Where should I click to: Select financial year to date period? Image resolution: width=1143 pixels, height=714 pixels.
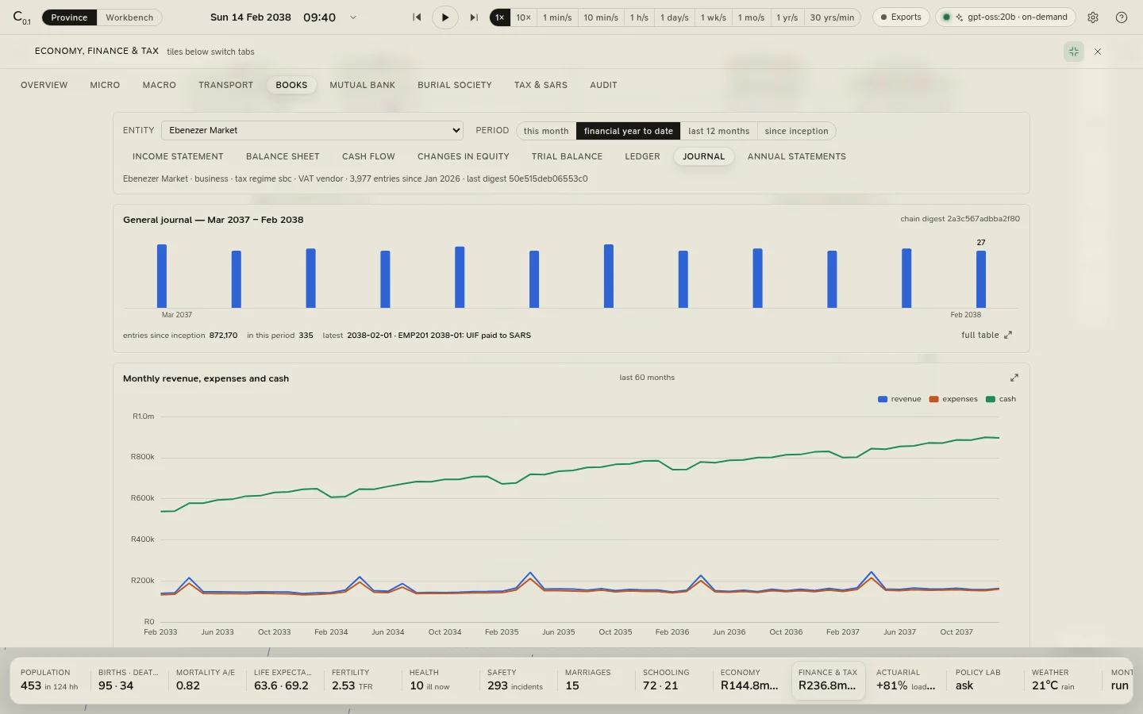click(x=628, y=131)
